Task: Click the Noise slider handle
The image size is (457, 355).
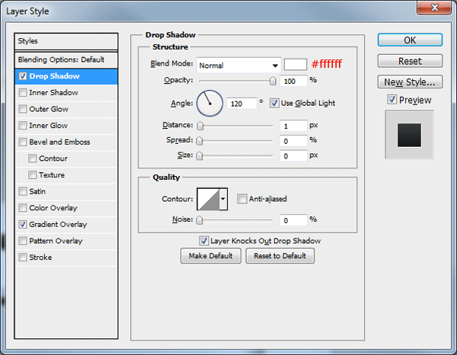Action: pyautogui.click(x=200, y=220)
